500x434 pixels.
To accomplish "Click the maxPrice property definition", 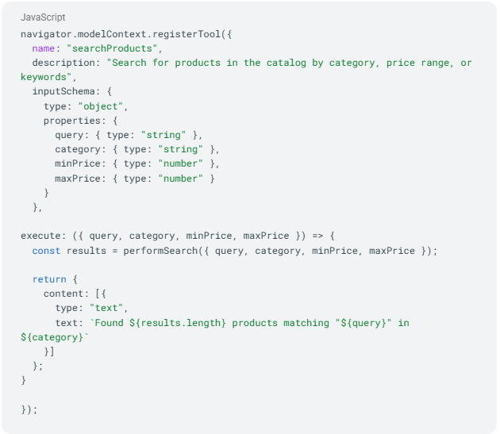I will click(x=135, y=179).
